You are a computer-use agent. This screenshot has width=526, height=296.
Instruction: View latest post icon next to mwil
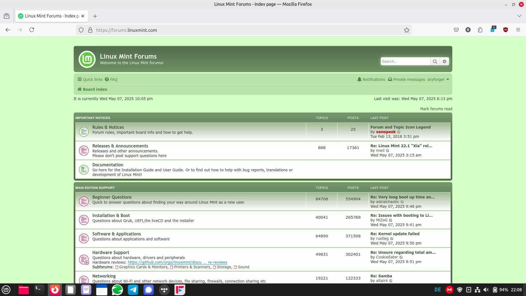(388, 151)
